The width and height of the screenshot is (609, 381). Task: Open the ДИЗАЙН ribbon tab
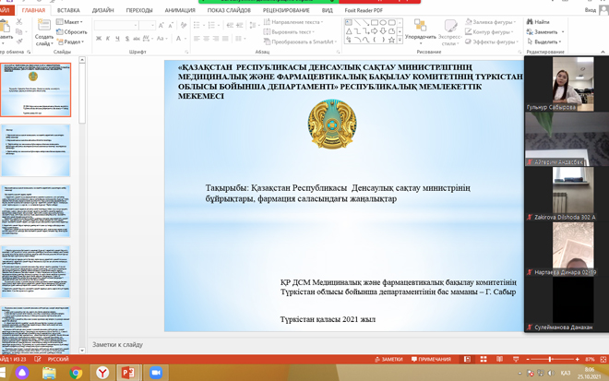103,10
